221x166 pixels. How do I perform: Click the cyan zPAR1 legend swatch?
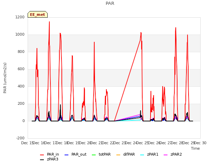(x=142, y=155)
